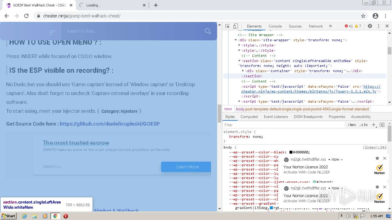Open the Properties tab
392x220 pixels.
click(337, 117)
